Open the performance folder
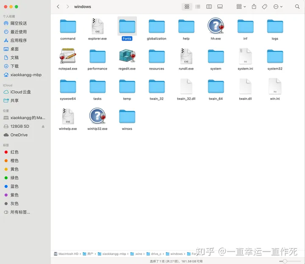Viewport: 305px width, 264px height. click(x=97, y=57)
